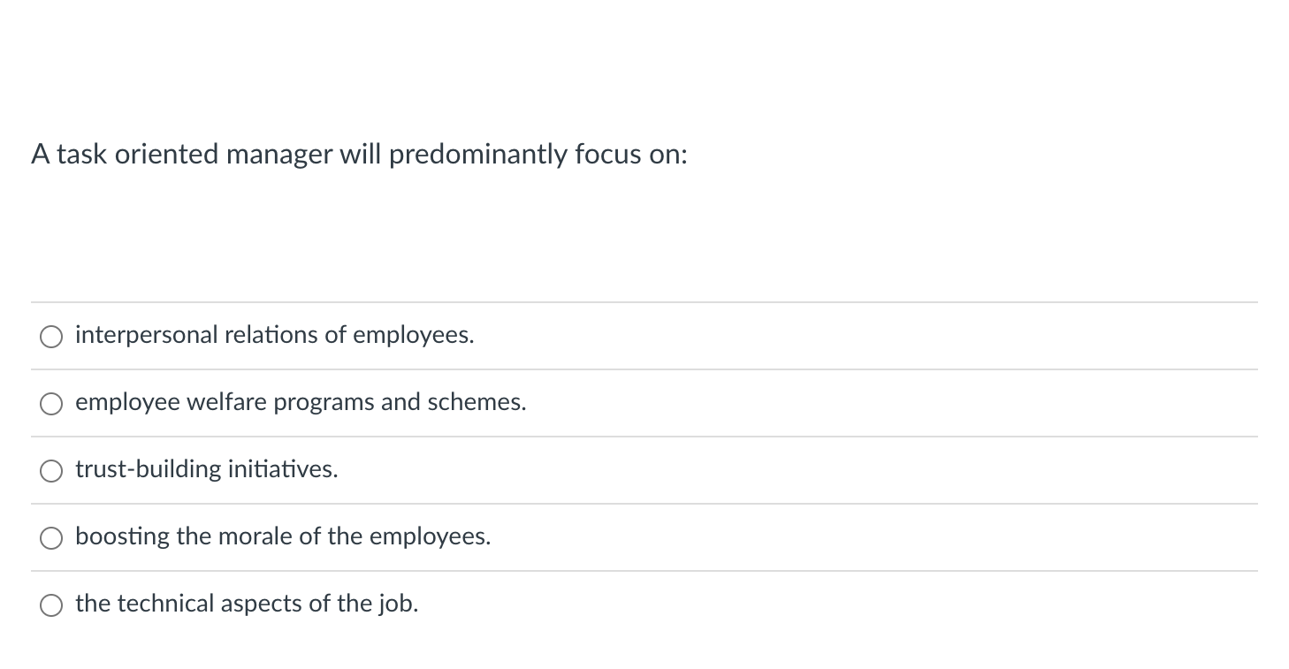Click the circle beside technical aspects
The width and height of the screenshot is (1289, 669).
(51, 604)
